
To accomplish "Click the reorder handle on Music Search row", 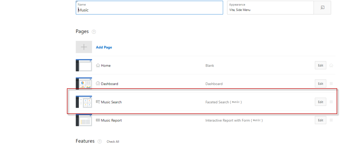I will pyautogui.click(x=331, y=102).
